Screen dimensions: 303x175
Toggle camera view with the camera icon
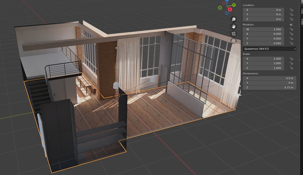coord(234,34)
